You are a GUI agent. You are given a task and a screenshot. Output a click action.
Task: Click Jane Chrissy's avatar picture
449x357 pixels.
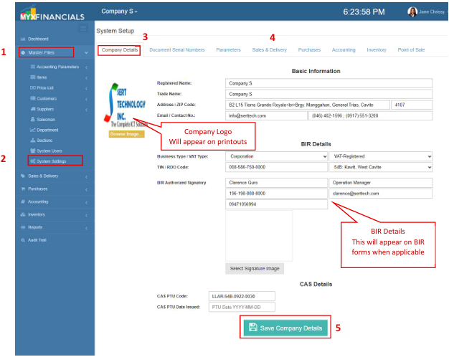tap(412, 11)
